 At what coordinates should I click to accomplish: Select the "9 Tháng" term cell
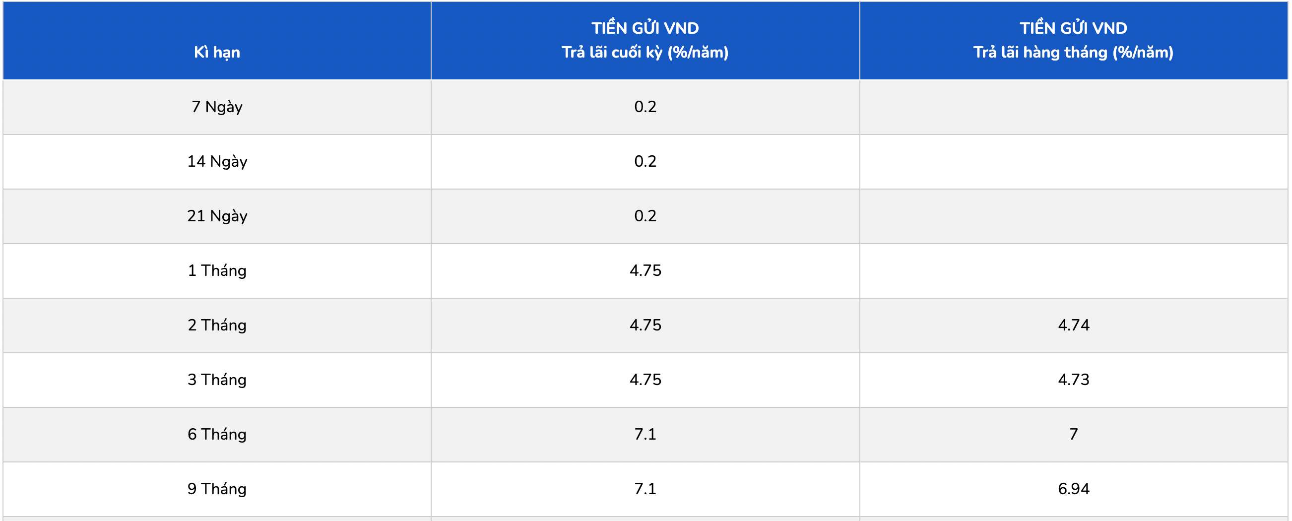(217, 489)
